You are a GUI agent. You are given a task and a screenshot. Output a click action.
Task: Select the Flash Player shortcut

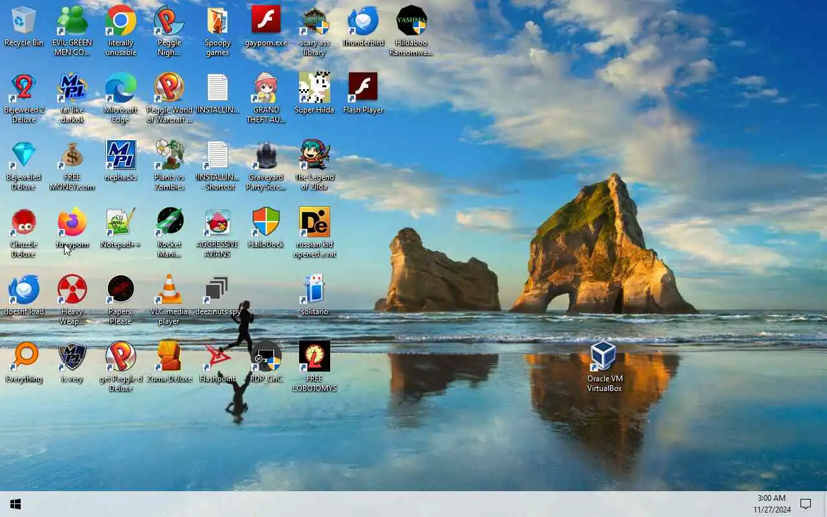(363, 88)
